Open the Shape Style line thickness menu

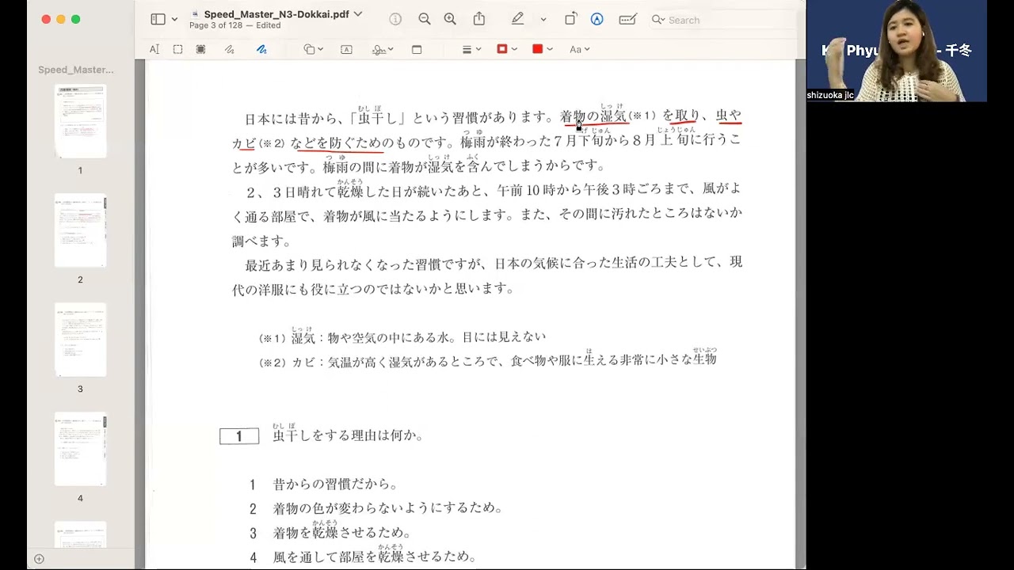471,49
